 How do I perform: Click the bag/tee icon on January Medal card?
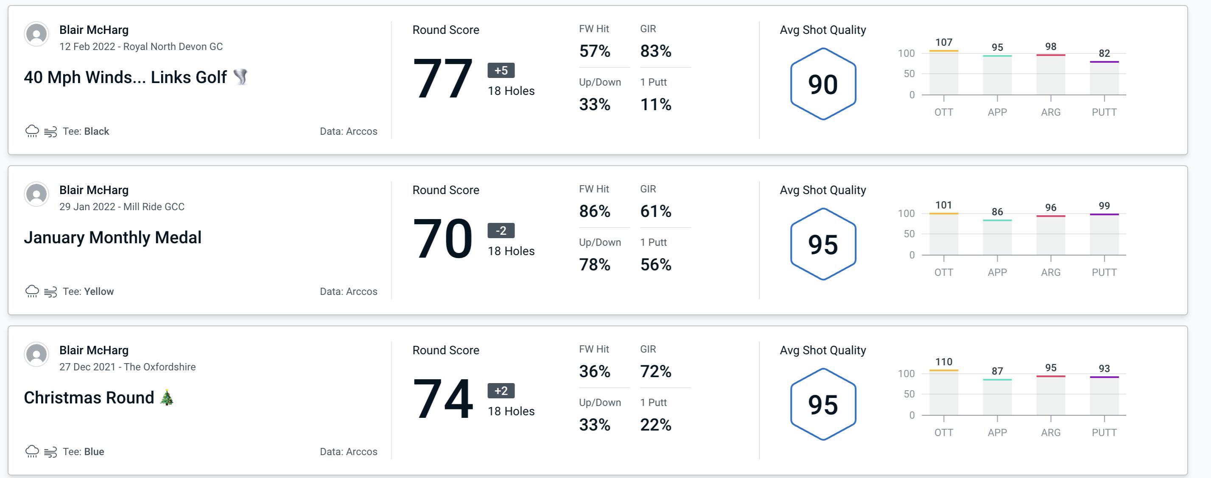52,292
